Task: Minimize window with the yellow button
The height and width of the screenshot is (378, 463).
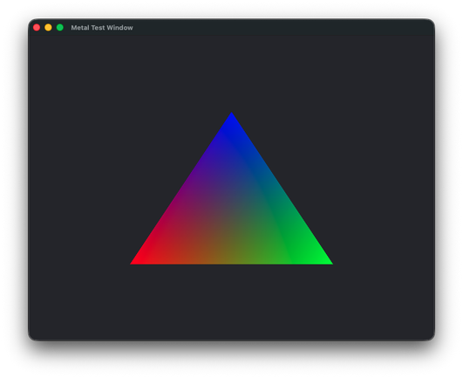Action: [x=48, y=27]
